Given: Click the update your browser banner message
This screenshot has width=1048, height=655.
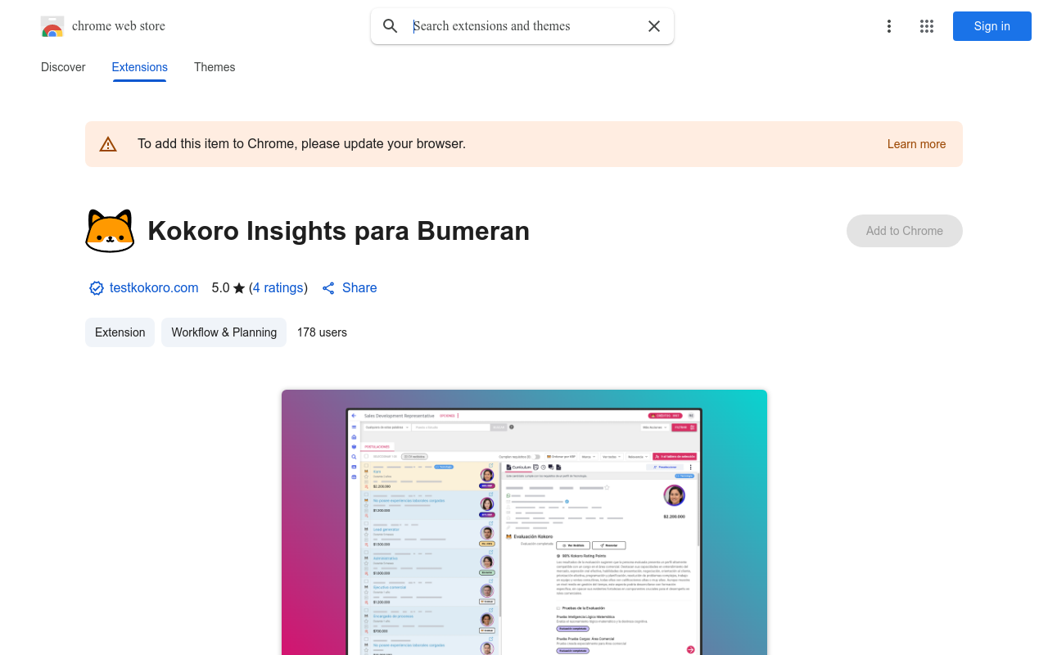Looking at the screenshot, I should pyautogui.click(x=301, y=144).
